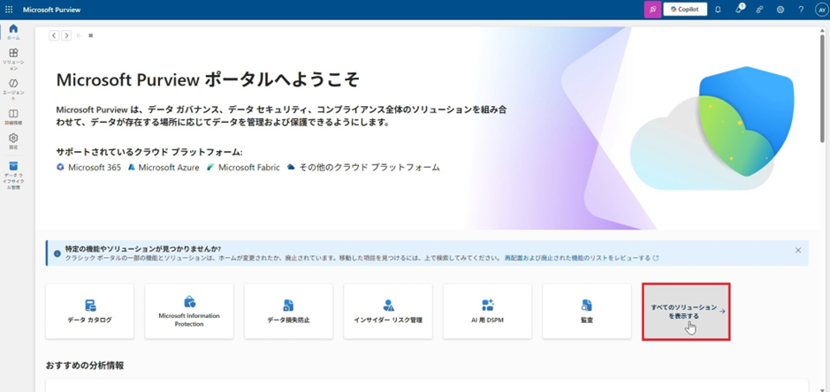Open the データ カタログ card
The height and width of the screenshot is (392, 830).
click(89, 311)
